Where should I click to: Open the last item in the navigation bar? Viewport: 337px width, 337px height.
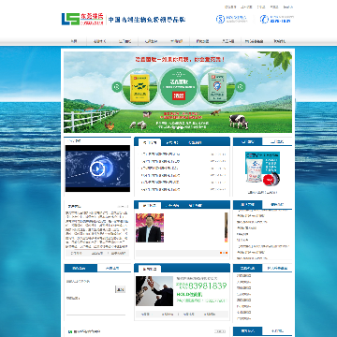[x=280, y=41]
